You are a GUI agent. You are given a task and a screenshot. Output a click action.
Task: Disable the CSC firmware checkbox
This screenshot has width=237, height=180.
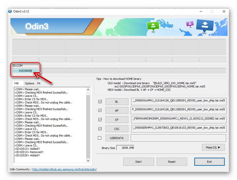pyautogui.click(x=100, y=129)
